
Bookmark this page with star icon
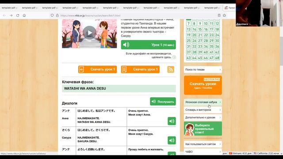coord(224,15)
